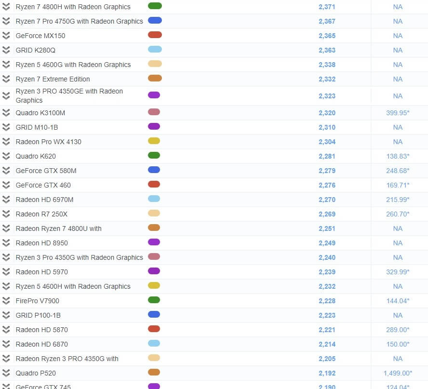Click price 248.68* for GeForce GTX 580M

click(398, 171)
